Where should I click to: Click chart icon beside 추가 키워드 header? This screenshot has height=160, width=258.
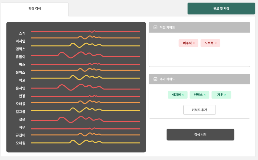click(155, 79)
